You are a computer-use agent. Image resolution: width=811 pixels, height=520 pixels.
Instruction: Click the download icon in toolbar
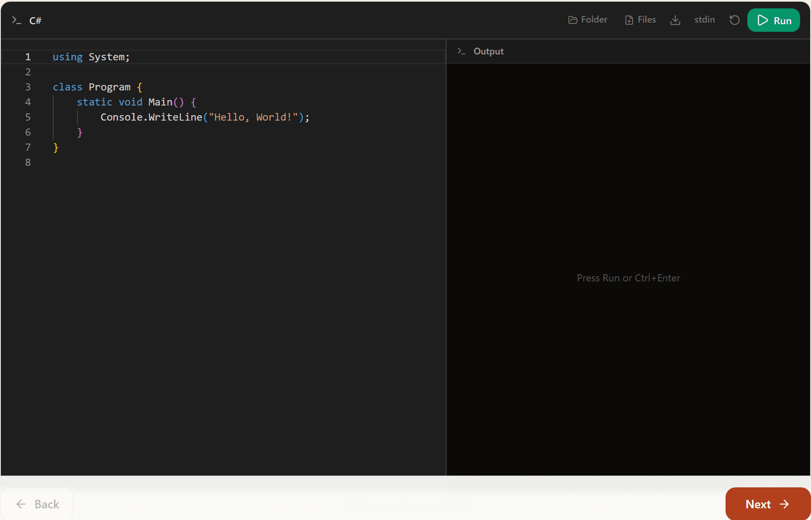[x=675, y=20]
